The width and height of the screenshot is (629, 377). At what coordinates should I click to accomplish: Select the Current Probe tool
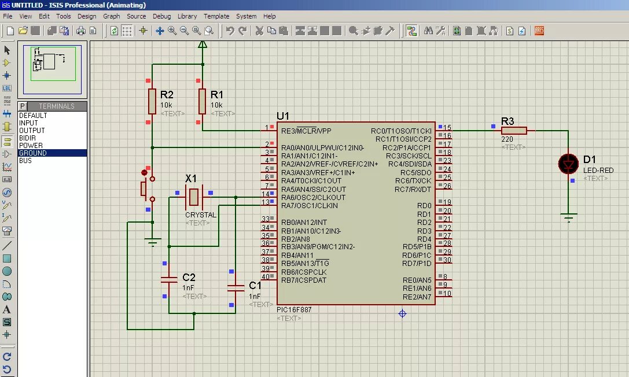click(x=7, y=218)
